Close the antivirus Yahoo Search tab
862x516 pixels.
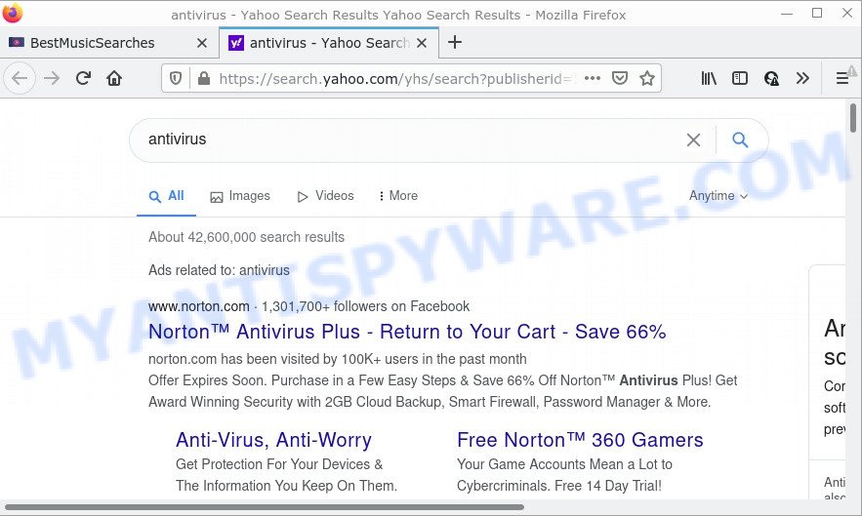click(x=422, y=43)
